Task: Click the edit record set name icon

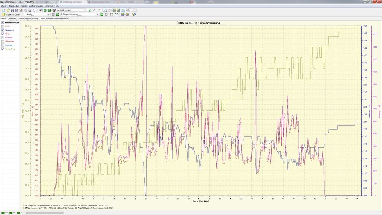Action: point(116,15)
